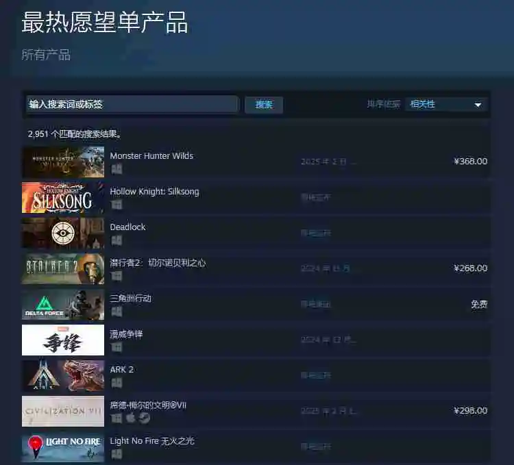Click Windows icon under Monster Hunter Wilds
Image resolution: width=514 pixels, height=465 pixels.
[x=117, y=169]
